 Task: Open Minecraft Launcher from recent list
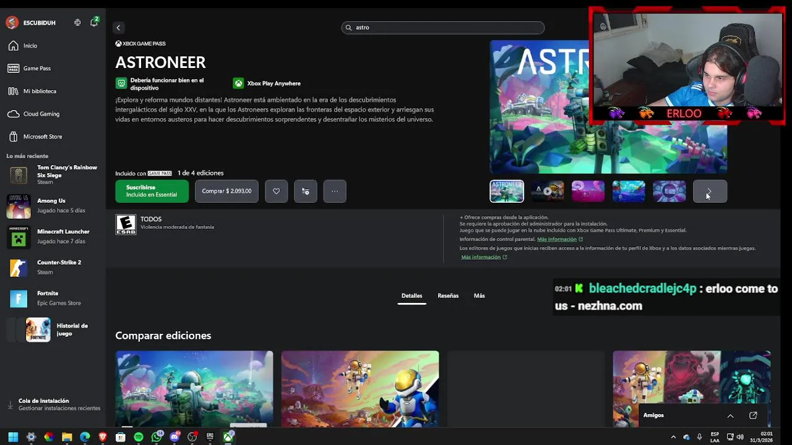click(x=53, y=237)
